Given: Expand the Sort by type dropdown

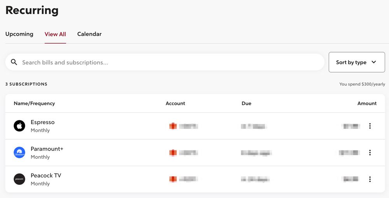Looking at the screenshot, I should 356,62.
